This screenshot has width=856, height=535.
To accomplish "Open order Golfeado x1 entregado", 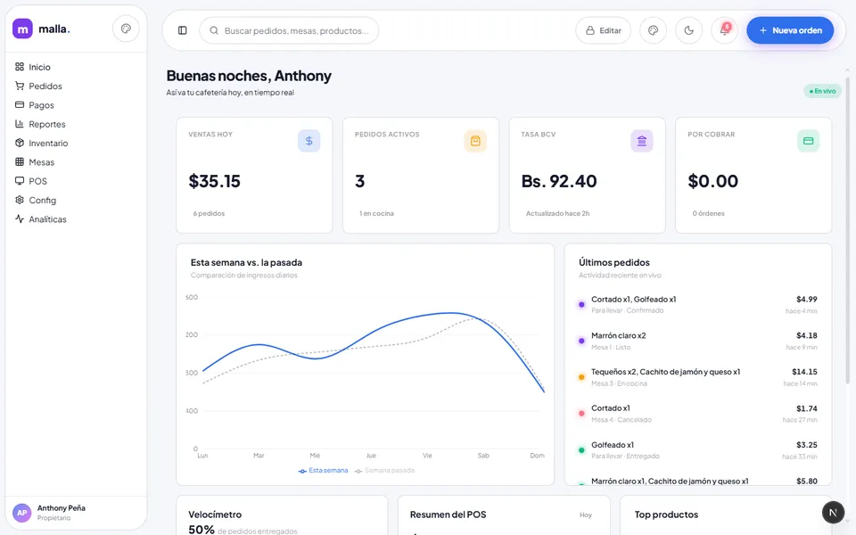I will click(x=697, y=450).
